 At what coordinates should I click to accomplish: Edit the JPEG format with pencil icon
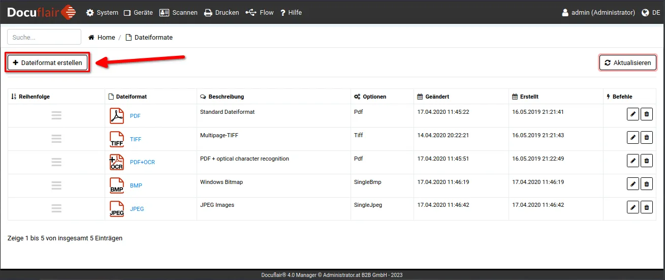632,207
